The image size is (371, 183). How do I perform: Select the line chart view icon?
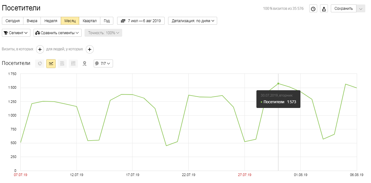point(51,63)
